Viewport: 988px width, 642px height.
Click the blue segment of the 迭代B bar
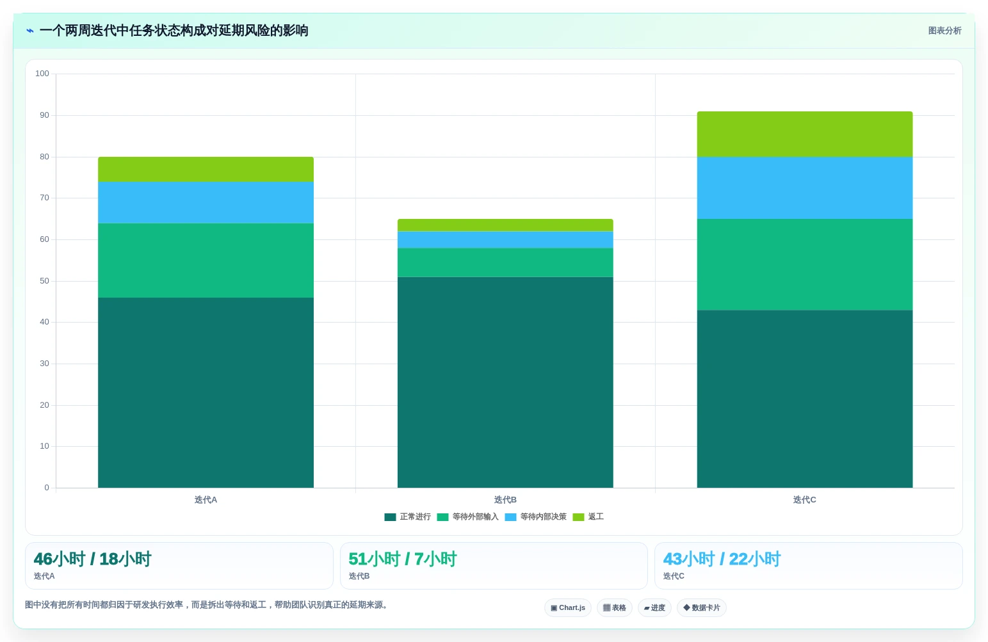[505, 240]
